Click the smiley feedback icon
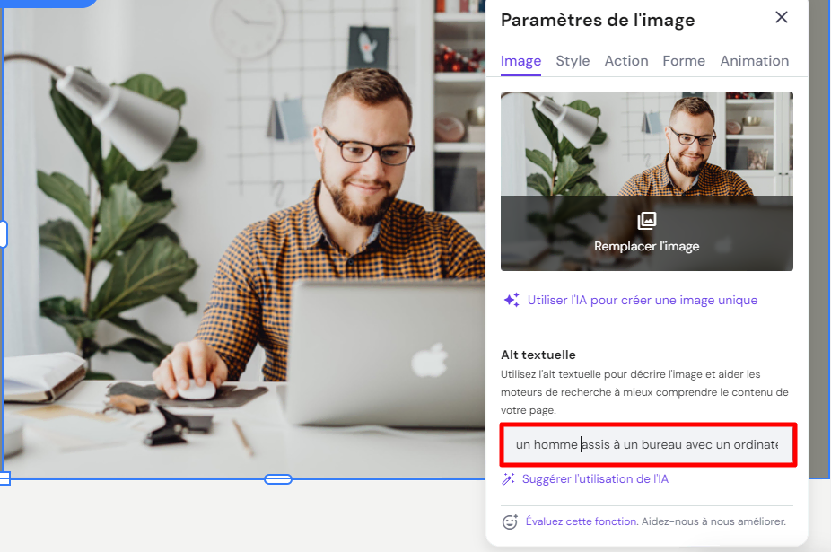The width and height of the screenshot is (831, 552). tap(510, 521)
